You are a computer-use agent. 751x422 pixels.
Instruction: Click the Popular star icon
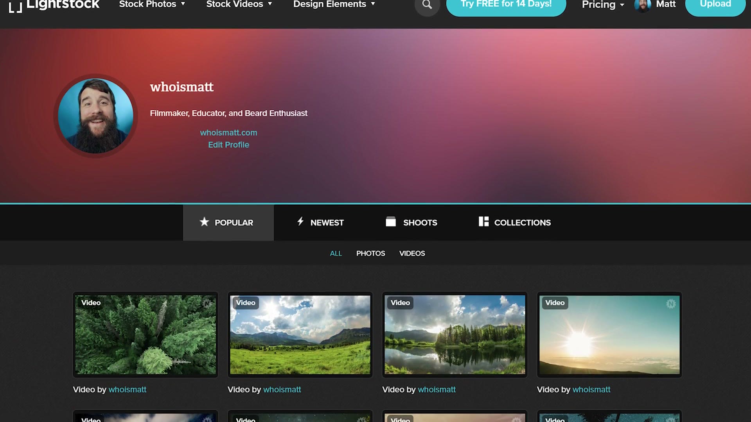coord(204,222)
